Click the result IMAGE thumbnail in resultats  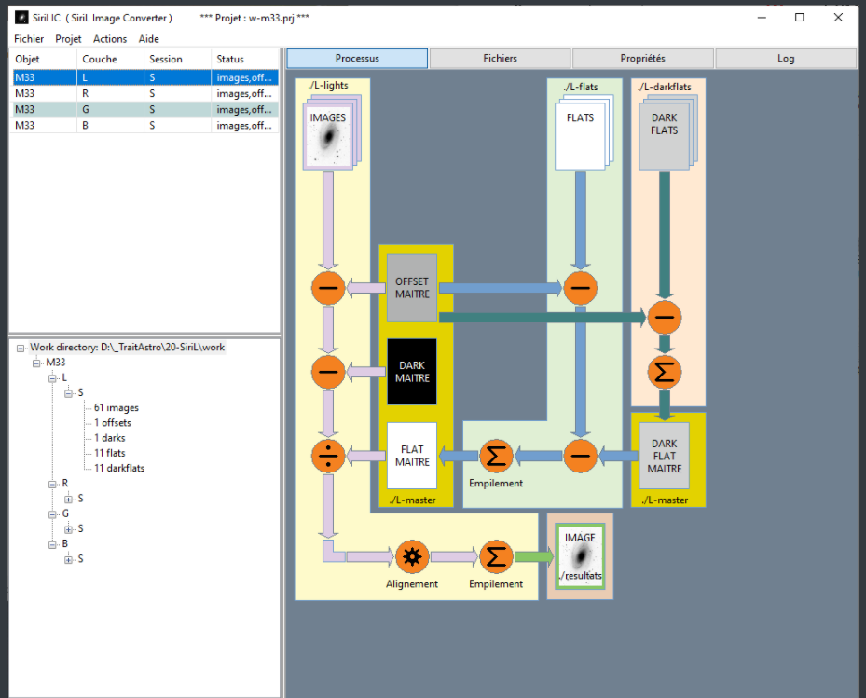580,556
